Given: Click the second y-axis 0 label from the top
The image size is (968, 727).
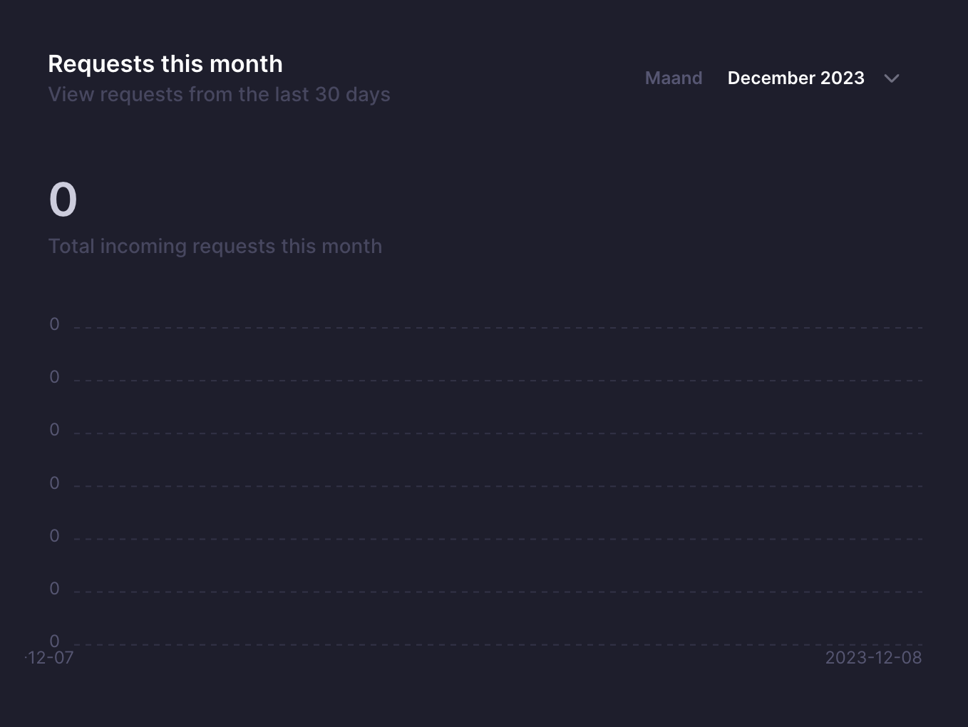Looking at the screenshot, I should click(x=54, y=377).
